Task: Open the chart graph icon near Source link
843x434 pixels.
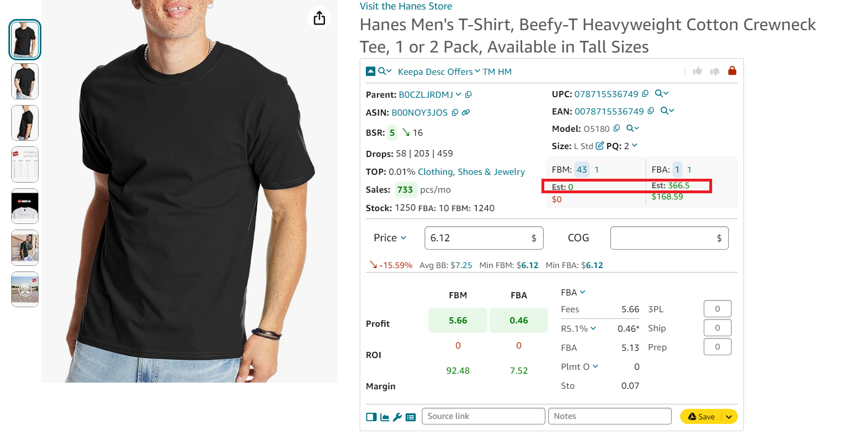Action: (385, 417)
